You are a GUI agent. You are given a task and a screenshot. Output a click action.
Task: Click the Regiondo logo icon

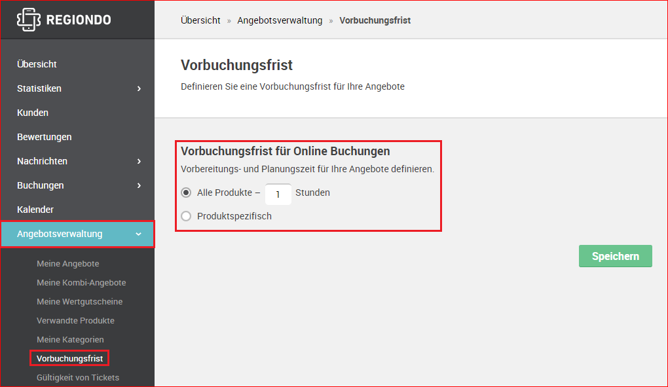[29, 20]
